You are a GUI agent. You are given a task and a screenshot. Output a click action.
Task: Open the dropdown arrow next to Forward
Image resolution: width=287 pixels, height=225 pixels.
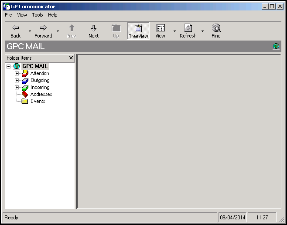[58, 31]
